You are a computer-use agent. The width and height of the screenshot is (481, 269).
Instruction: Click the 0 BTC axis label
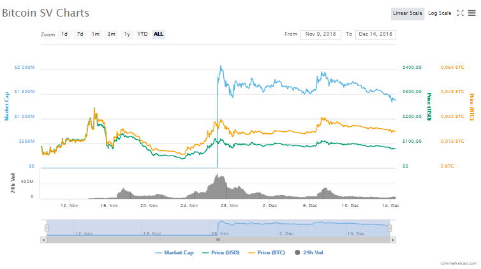click(447, 166)
